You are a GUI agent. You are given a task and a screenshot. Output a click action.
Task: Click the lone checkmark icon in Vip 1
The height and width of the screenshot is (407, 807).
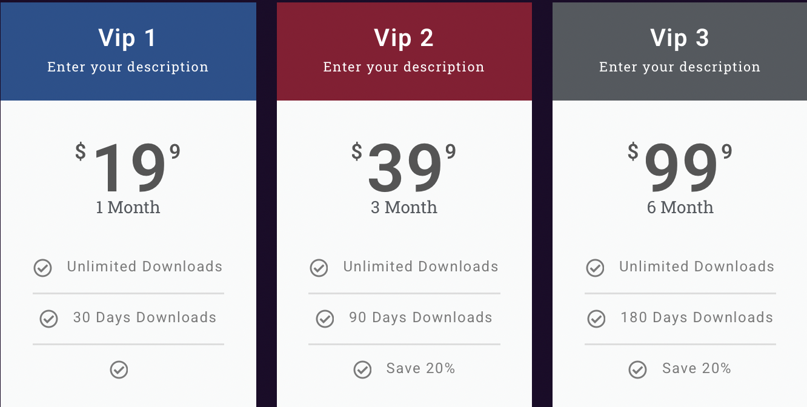click(119, 369)
